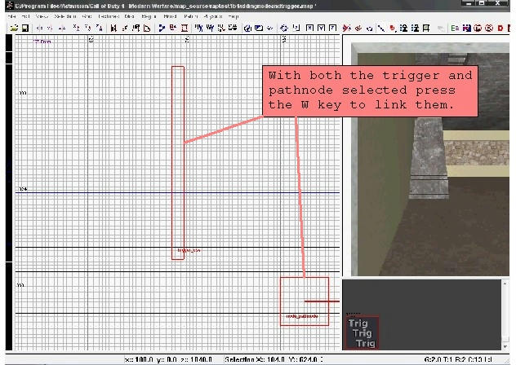The image size is (516, 365).
Task: Open the Patch menu
Action: (x=190, y=16)
